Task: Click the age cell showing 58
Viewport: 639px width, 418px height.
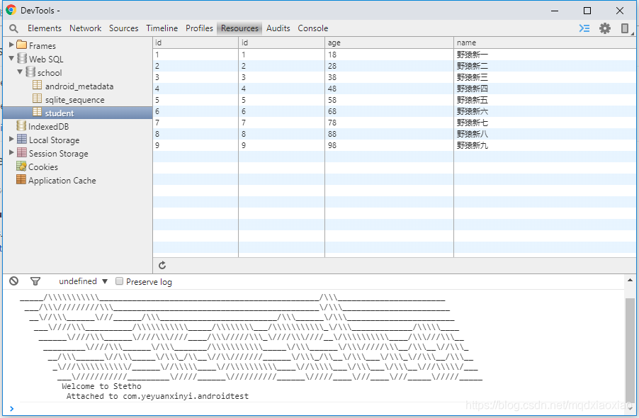Action: 389,100
